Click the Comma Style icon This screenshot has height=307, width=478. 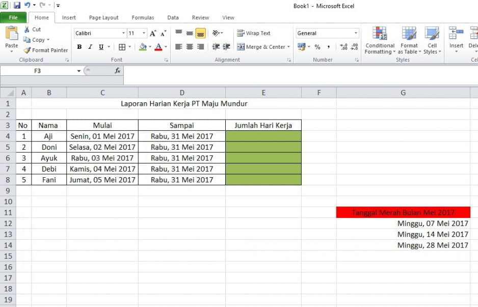[329, 47]
